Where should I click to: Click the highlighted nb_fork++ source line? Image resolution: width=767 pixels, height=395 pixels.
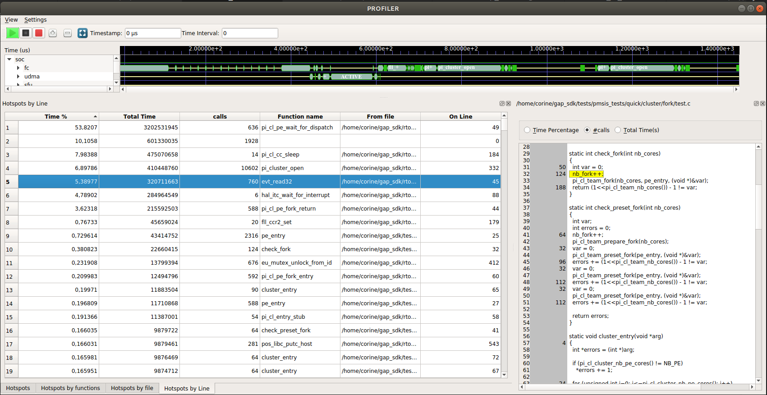point(587,174)
